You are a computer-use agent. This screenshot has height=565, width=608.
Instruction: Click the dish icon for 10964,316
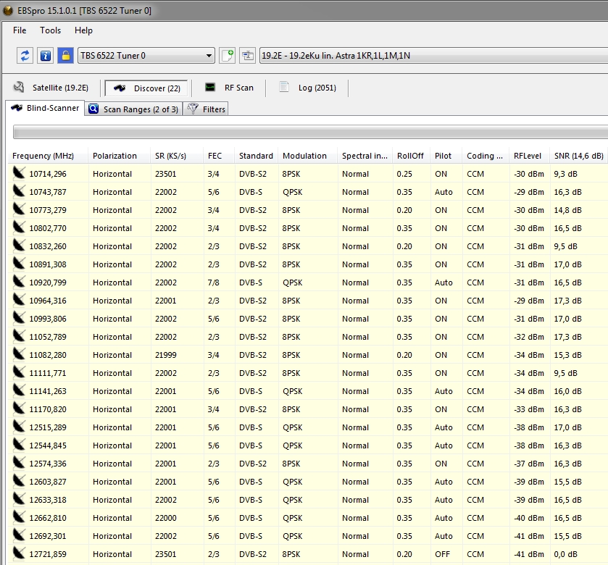coord(19,300)
